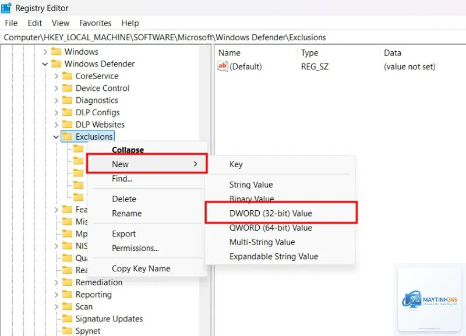Click the Remediation folder icon
This screenshot has height=336, width=466.
click(67, 282)
